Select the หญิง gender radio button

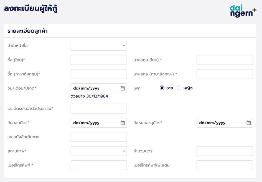coord(179,88)
